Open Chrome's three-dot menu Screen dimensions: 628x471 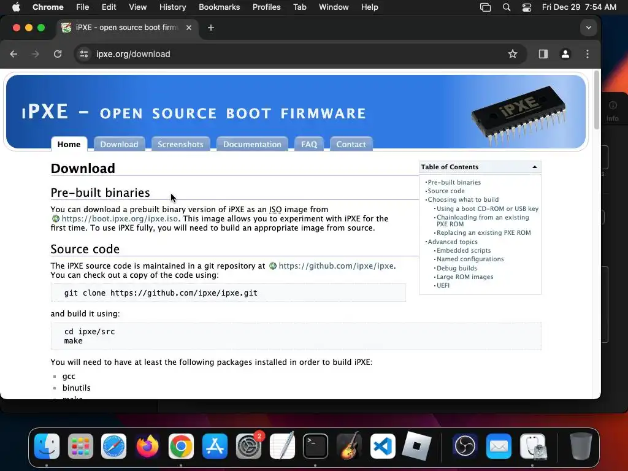pos(587,54)
